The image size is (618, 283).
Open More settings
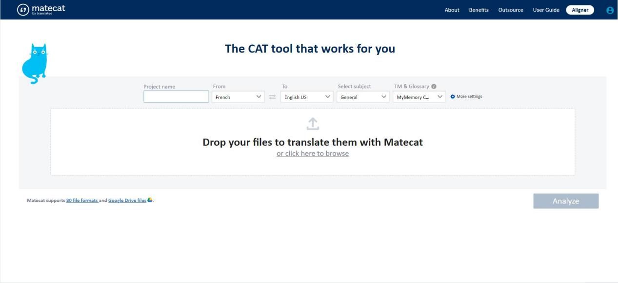point(466,97)
